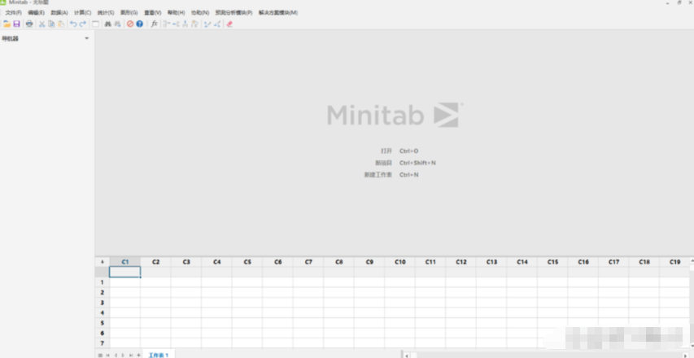Click 打开 Ctrl+O shortcut text
The width and height of the screenshot is (694, 358).
(x=399, y=151)
